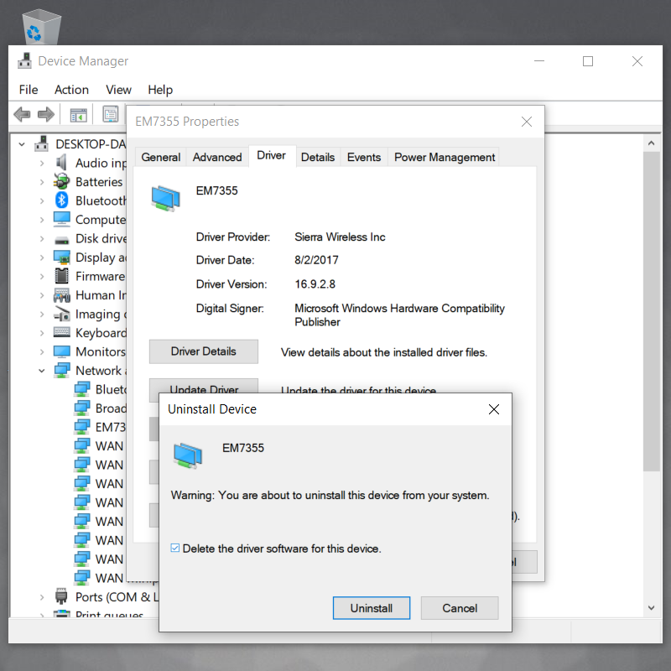Click the Forward arrow in the toolbar
This screenshot has width=671, height=671.
point(46,114)
